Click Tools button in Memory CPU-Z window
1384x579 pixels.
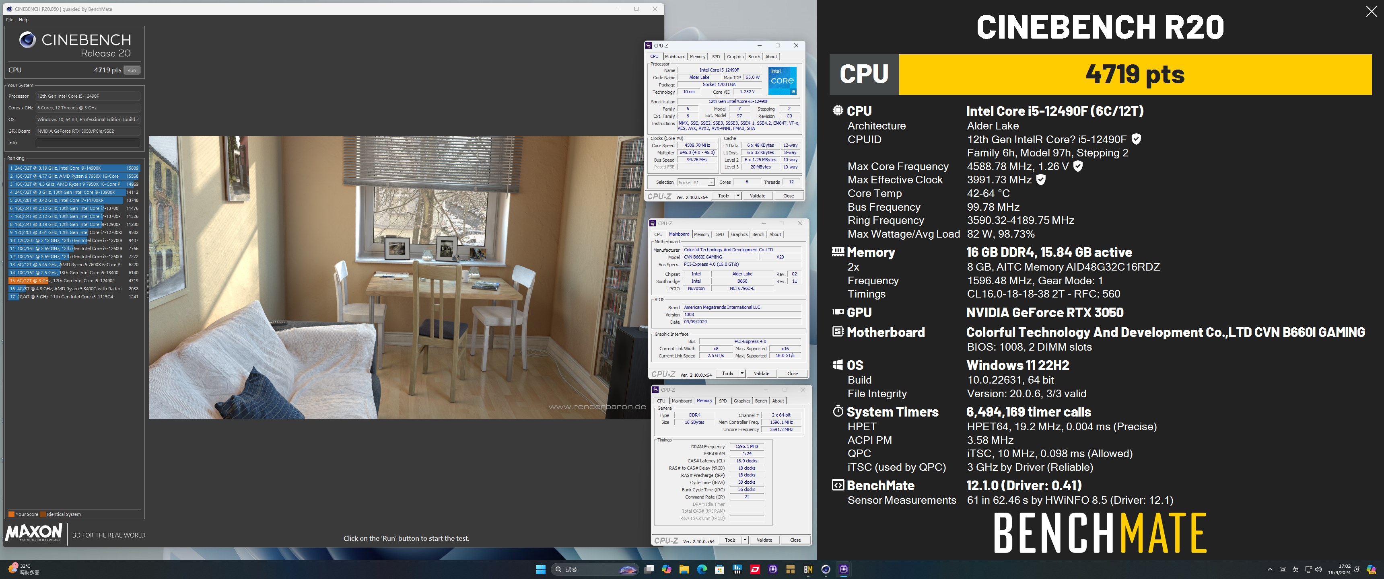click(x=730, y=540)
